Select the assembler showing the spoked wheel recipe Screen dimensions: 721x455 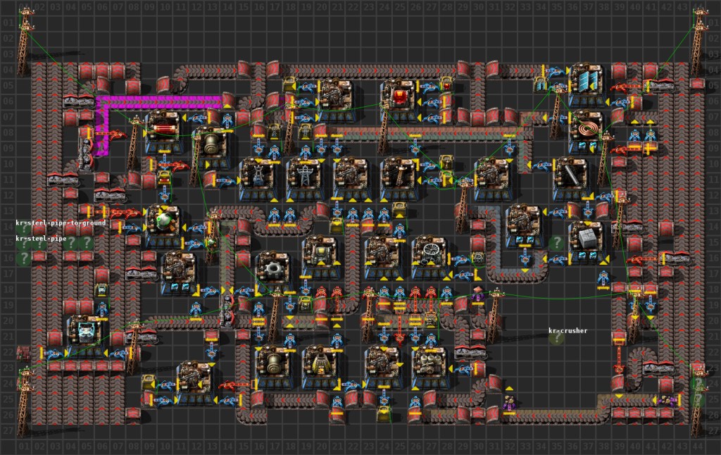(430, 258)
